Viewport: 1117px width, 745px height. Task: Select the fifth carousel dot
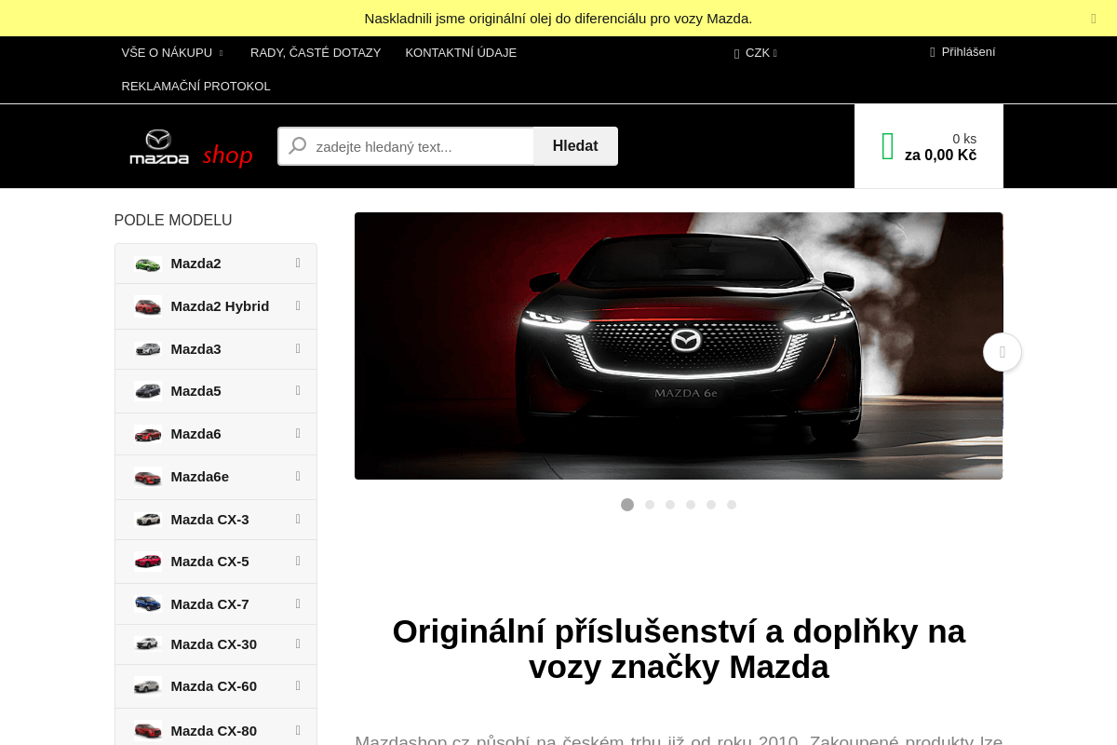[x=711, y=505]
